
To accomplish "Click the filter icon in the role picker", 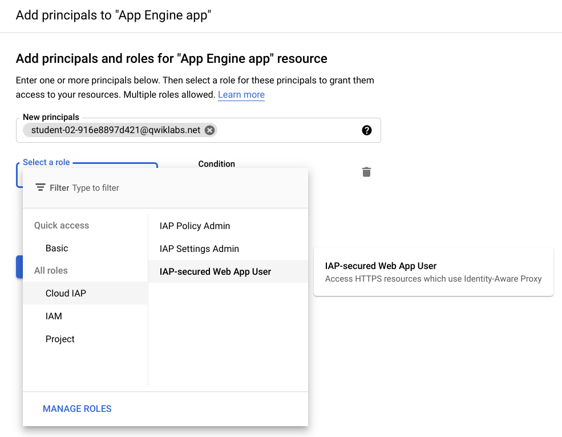I will point(40,187).
